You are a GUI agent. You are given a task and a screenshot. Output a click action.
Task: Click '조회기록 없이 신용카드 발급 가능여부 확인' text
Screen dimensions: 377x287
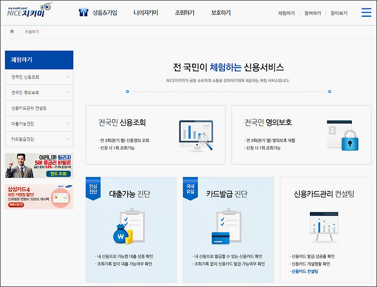tap(229, 264)
